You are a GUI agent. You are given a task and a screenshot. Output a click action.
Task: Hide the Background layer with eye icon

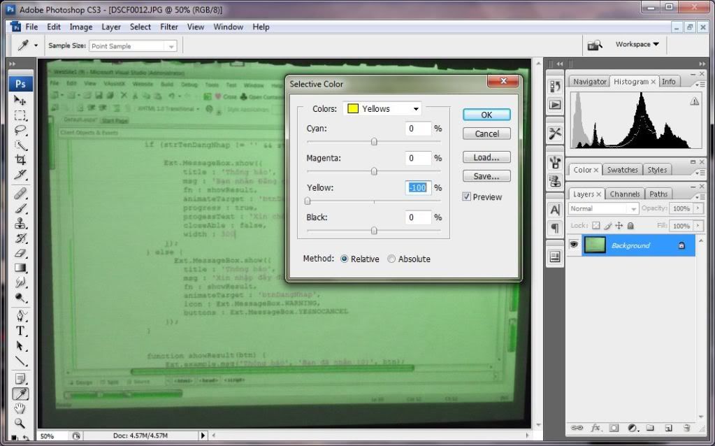point(574,245)
